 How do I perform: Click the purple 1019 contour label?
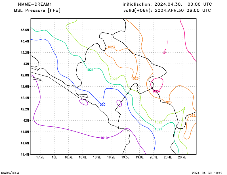pos(104,138)
